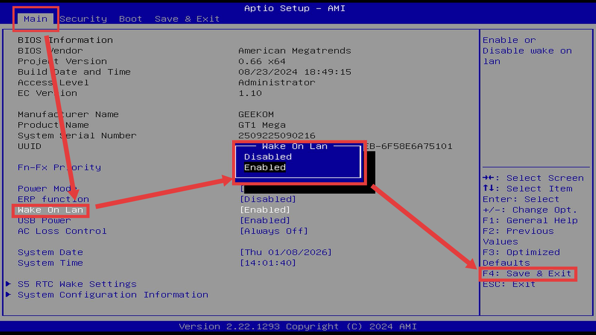
Task: Choose Enabled in Wake On Lan popup
Action: click(x=264, y=167)
